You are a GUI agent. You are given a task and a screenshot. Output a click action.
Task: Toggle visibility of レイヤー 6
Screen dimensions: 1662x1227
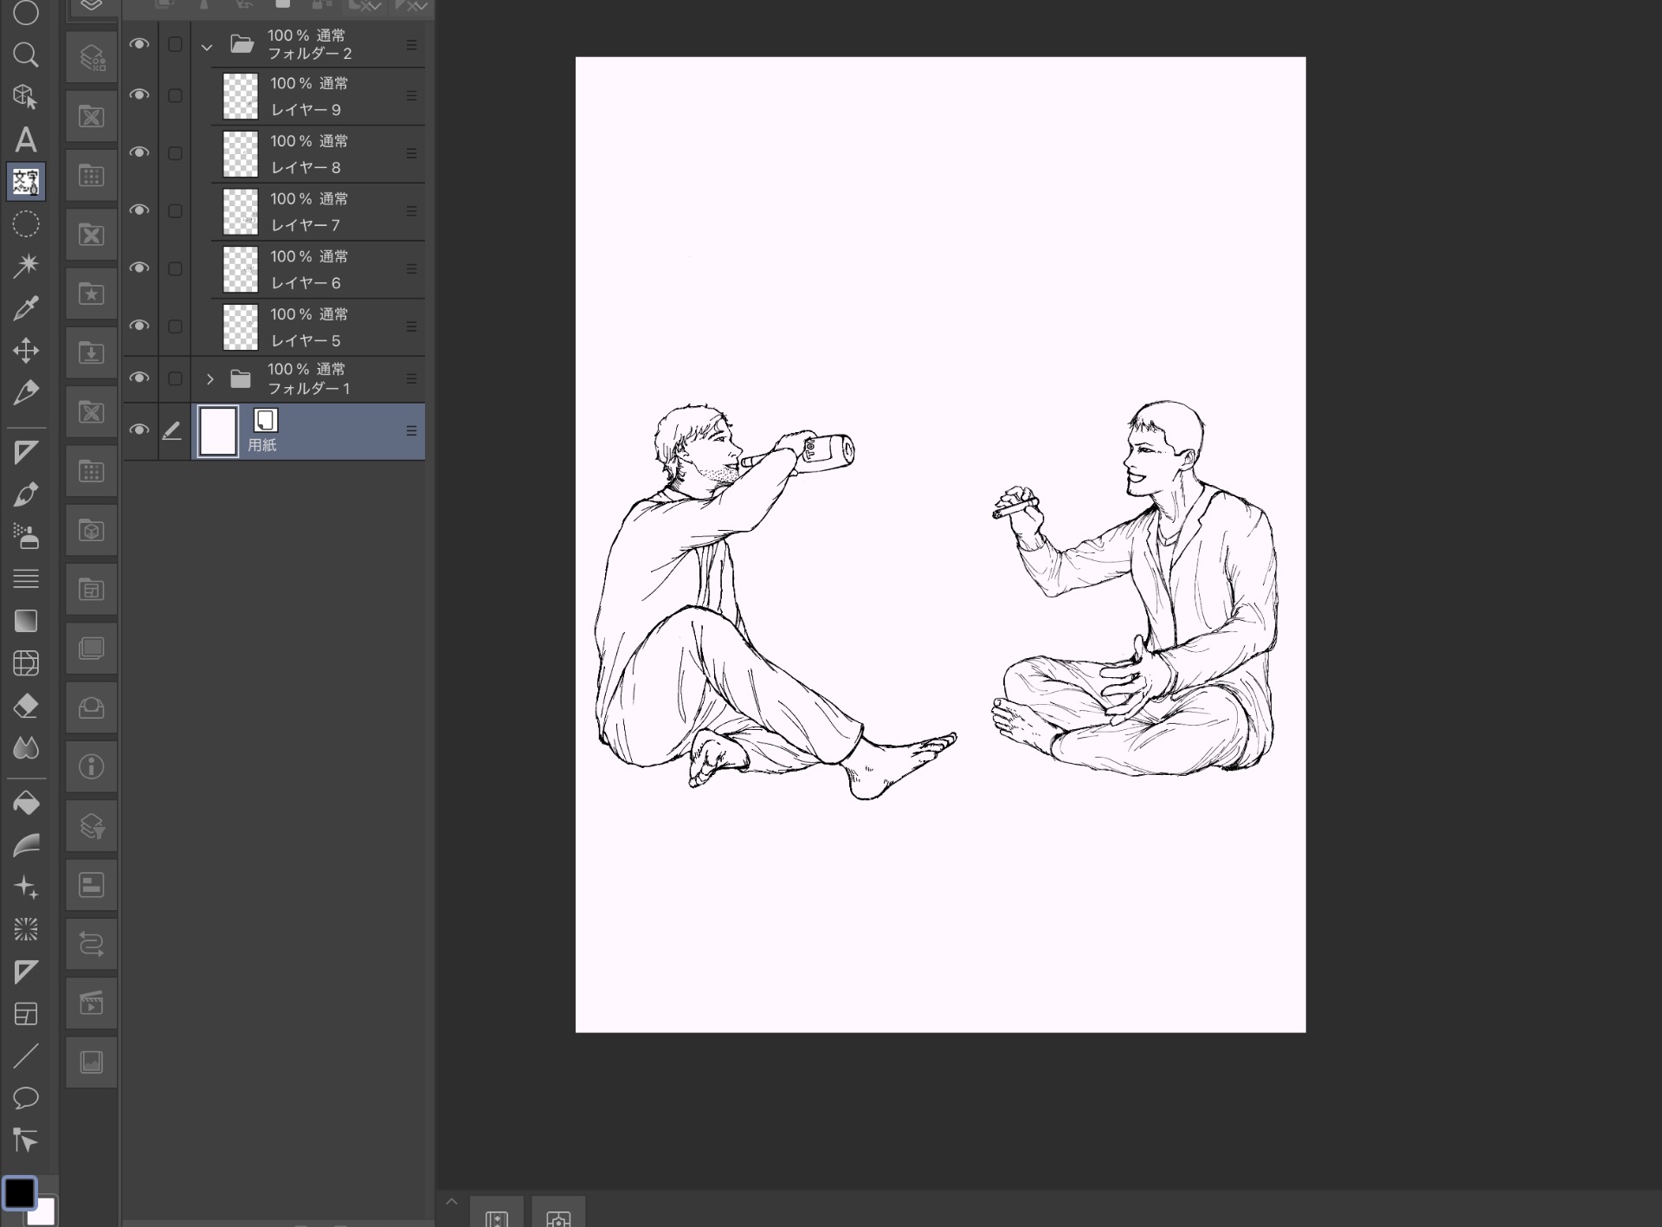point(139,268)
